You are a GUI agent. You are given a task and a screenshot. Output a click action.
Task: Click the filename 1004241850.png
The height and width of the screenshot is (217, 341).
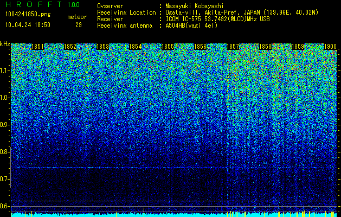coord(28,15)
